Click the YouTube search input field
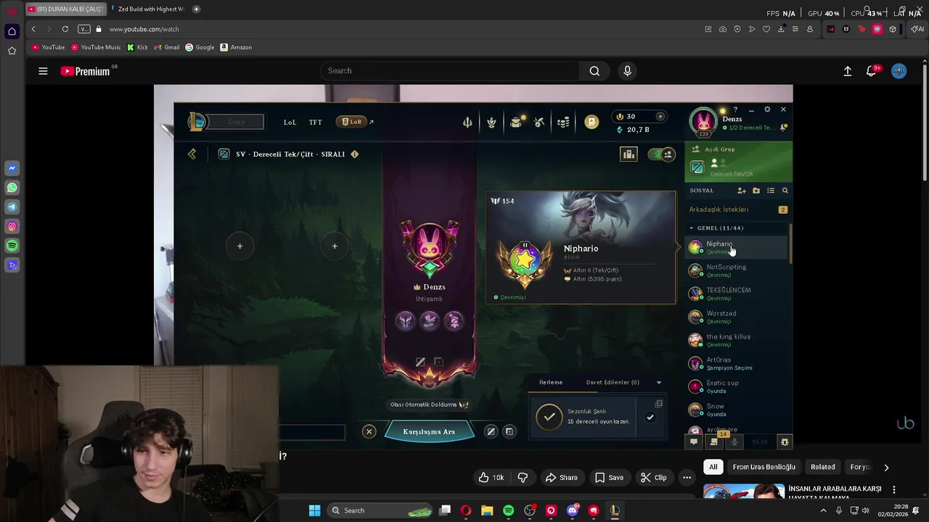This screenshot has width=929, height=522. click(x=450, y=71)
